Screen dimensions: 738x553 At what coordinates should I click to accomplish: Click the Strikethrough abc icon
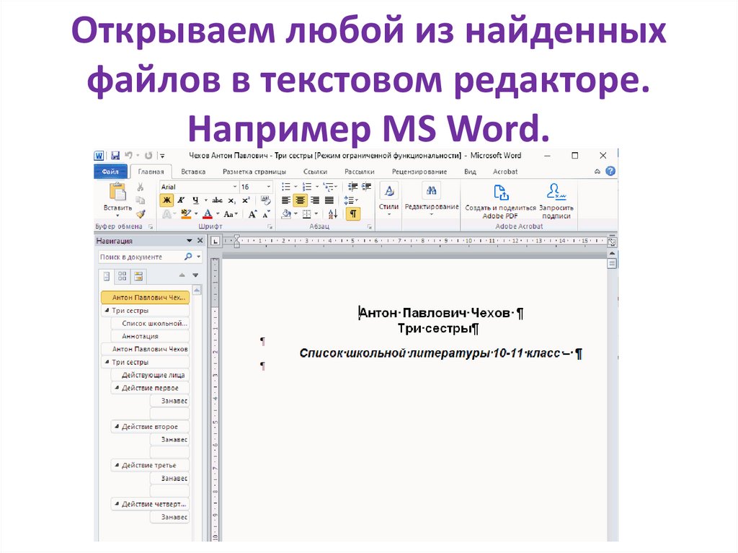217,200
